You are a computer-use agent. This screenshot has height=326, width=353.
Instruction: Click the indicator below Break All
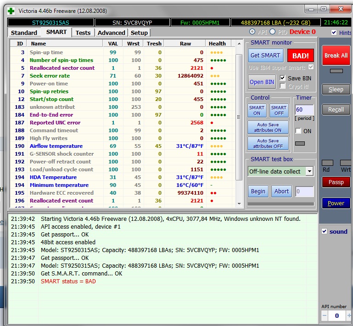pos(336,71)
